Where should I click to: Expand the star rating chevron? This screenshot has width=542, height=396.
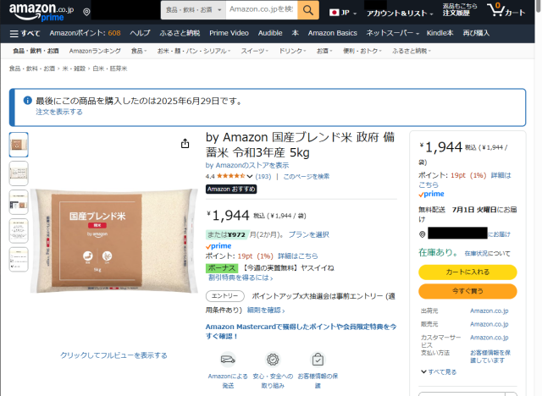coord(250,176)
